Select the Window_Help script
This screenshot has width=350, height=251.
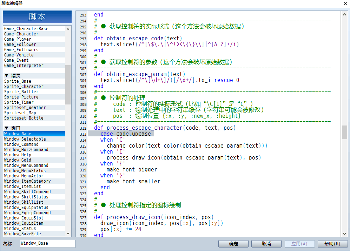point(34,155)
